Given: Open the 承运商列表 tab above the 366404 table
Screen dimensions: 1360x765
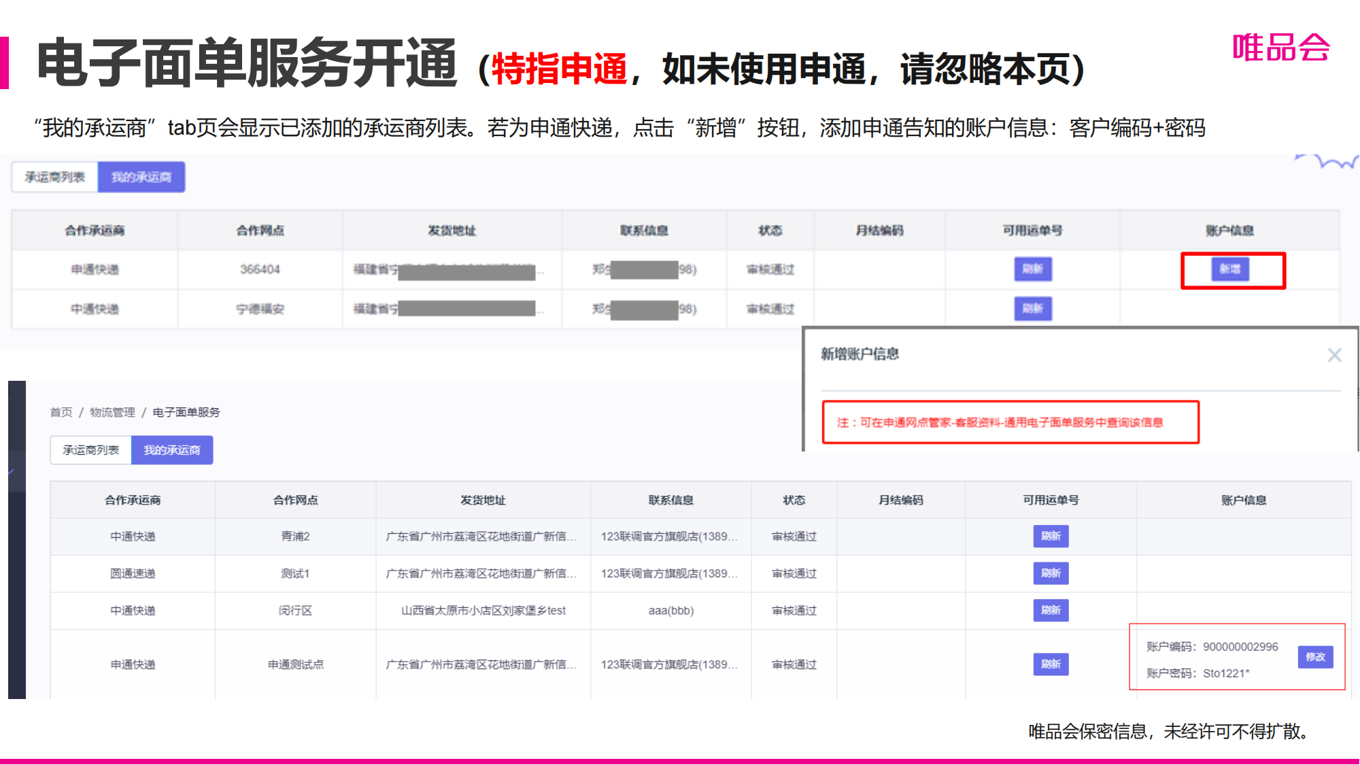Looking at the screenshot, I should pos(55,177).
